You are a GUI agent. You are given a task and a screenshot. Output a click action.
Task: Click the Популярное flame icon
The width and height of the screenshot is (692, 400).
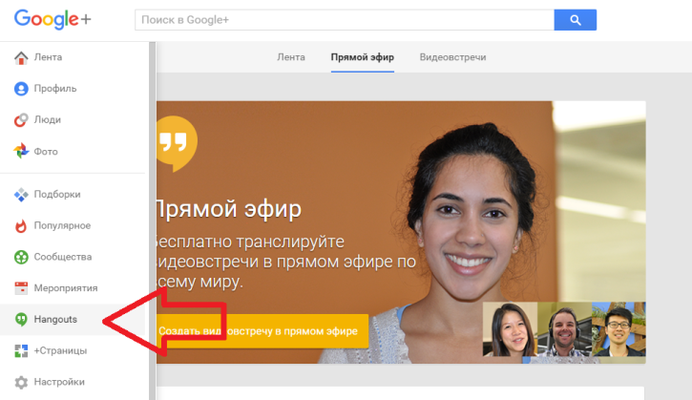click(x=21, y=225)
